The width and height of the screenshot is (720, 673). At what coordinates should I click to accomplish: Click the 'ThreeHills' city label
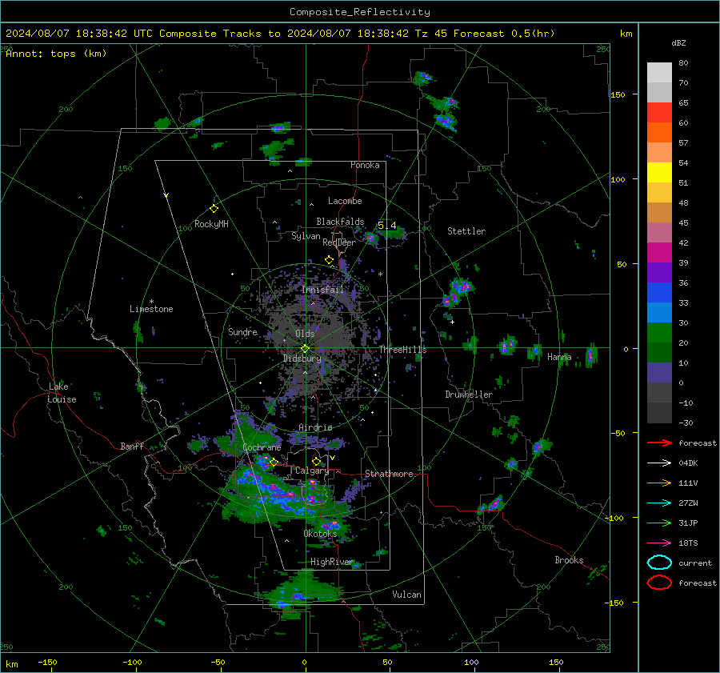tap(402, 350)
